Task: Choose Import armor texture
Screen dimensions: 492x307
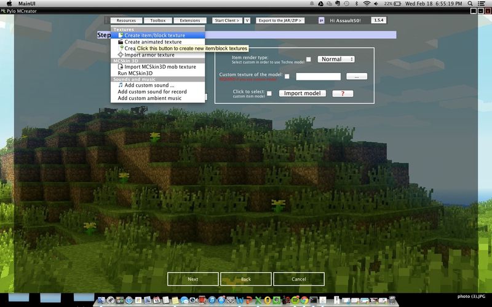Action: tap(158, 55)
